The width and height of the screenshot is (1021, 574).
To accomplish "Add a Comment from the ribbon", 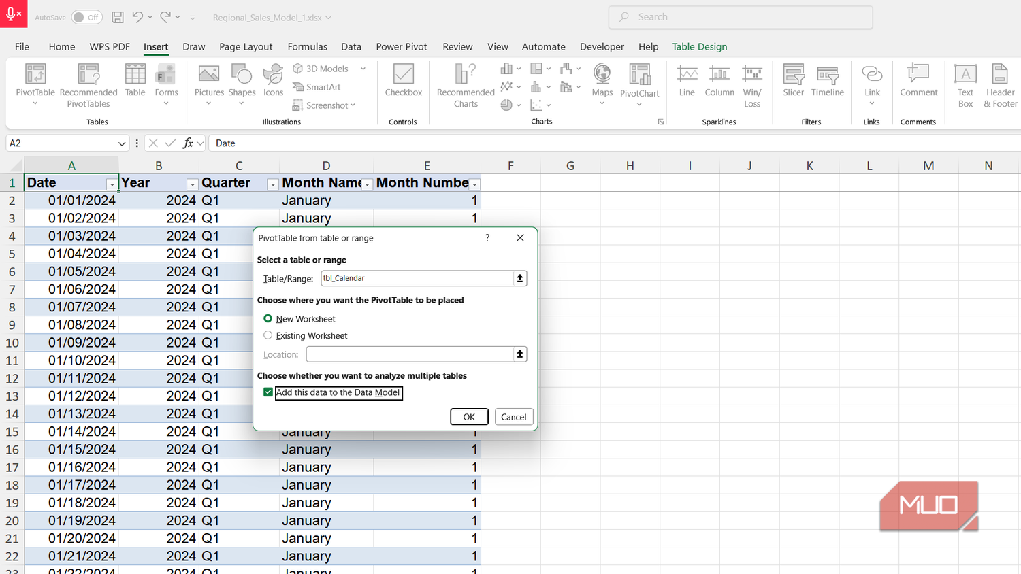I will click(918, 80).
